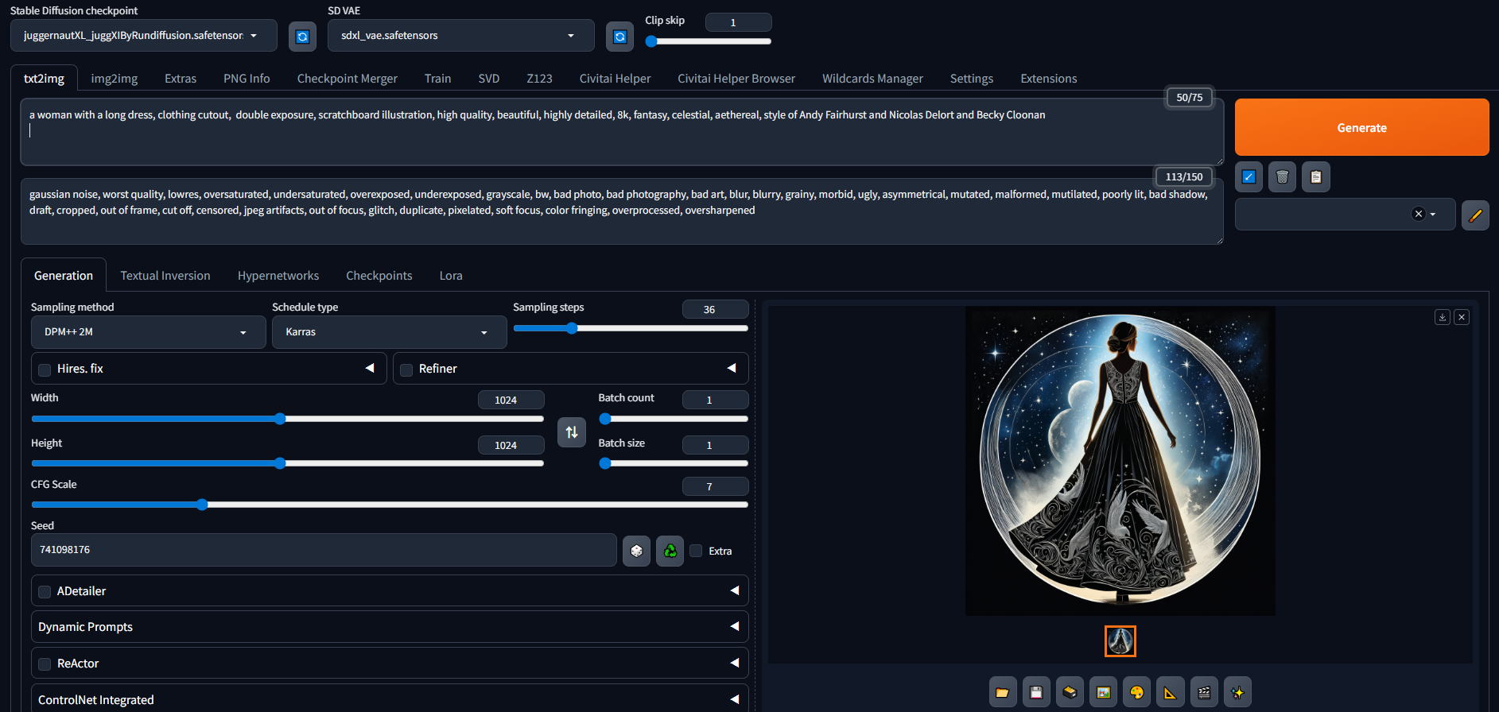Enable the ADetailer checkbox
Viewport: 1499px width, 712px height.
45,592
